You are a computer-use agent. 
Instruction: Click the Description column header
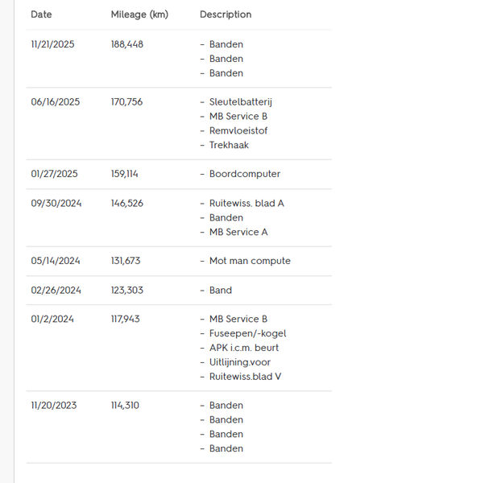[x=226, y=14]
